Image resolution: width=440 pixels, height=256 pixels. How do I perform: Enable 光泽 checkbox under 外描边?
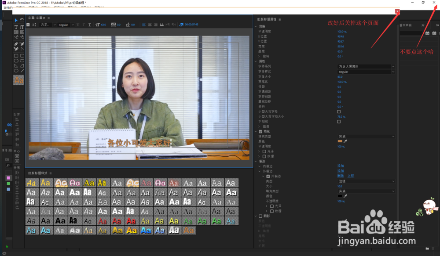pyautogui.click(x=271, y=206)
